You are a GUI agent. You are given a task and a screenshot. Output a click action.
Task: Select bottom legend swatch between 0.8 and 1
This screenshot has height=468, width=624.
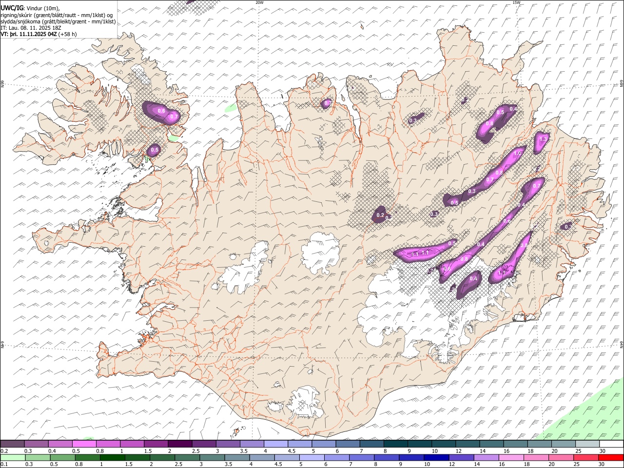(87, 457)
